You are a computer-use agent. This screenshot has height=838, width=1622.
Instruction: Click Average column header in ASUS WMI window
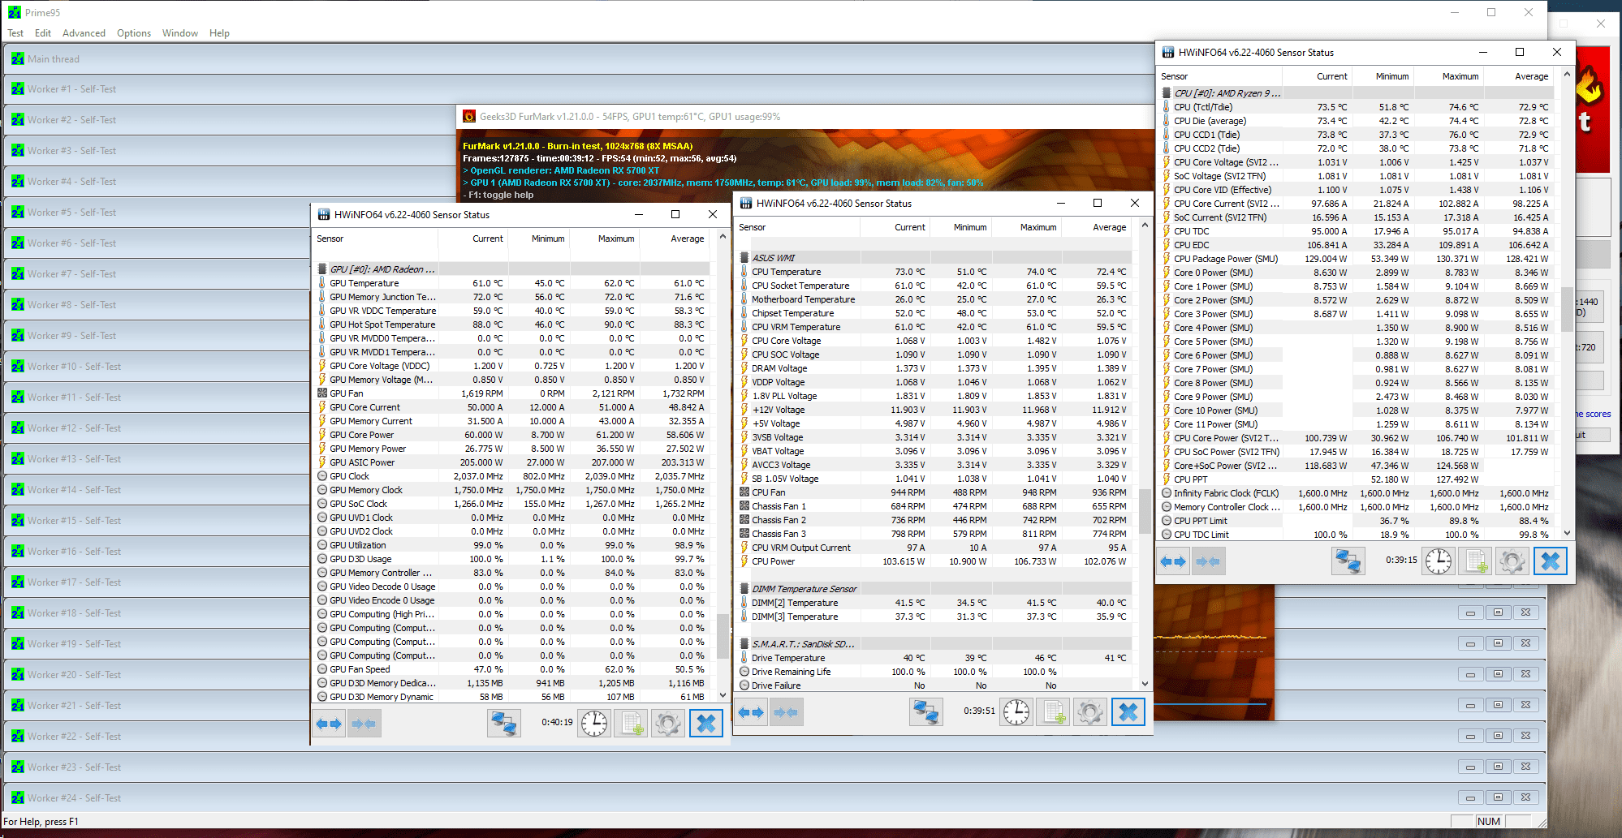click(1097, 227)
